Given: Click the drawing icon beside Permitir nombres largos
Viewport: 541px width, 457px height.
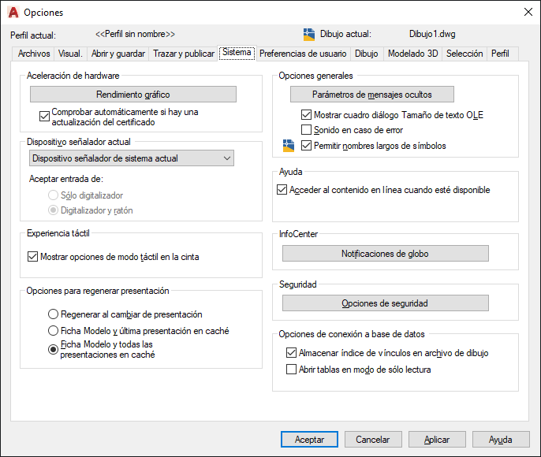Looking at the screenshot, I should pos(288,146).
